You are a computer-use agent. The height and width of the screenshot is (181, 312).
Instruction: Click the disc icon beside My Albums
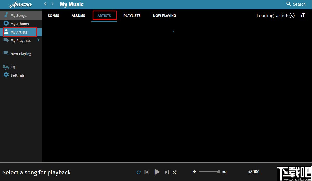coord(6,23)
